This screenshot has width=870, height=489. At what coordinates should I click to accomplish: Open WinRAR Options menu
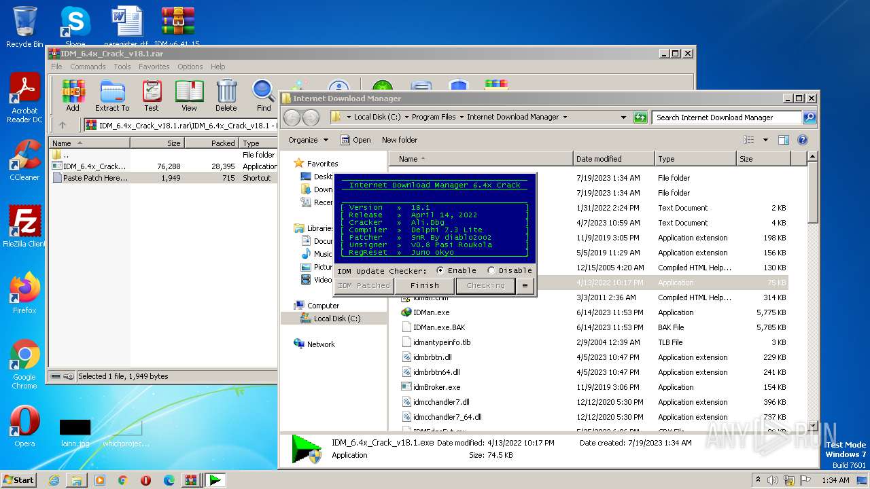click(190, 67)
